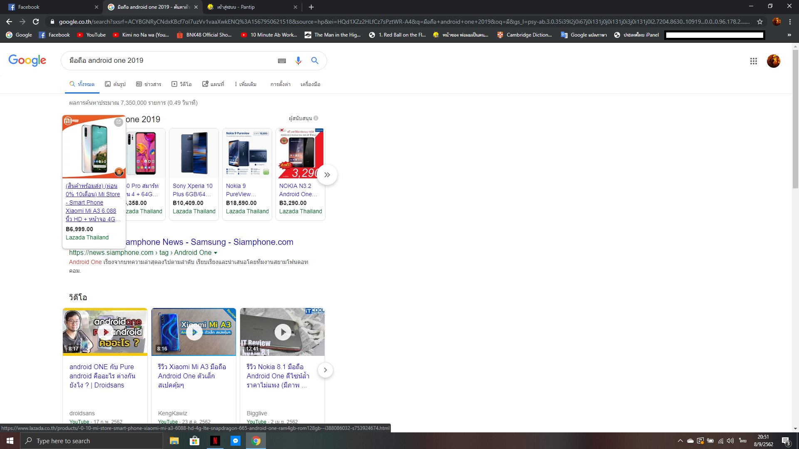This screenshot has height=449, width=799.
Task: Open การตั้งค่า settings menu
Action: (280, 84)
